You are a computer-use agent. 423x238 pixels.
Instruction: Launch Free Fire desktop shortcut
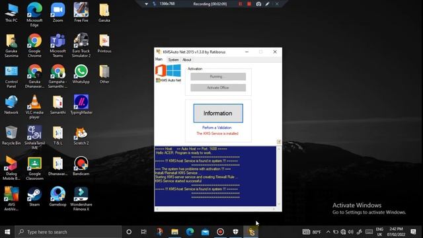click(81, 13)
